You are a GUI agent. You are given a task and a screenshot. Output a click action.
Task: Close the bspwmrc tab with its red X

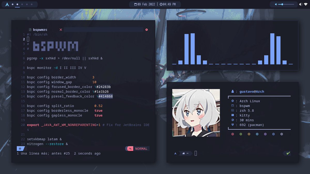[x=61, y=30]
